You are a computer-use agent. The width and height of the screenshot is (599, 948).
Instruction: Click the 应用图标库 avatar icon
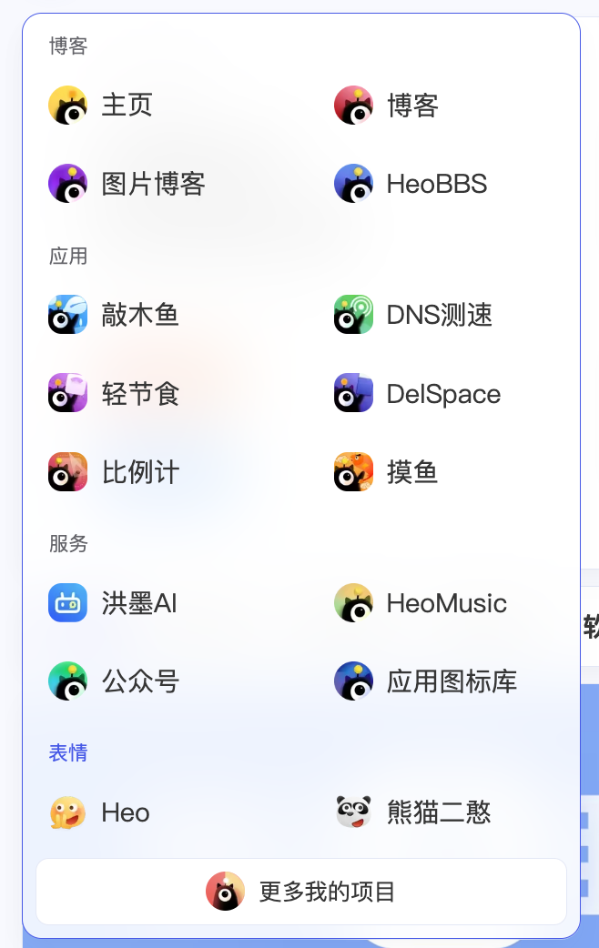pos(353,681)
